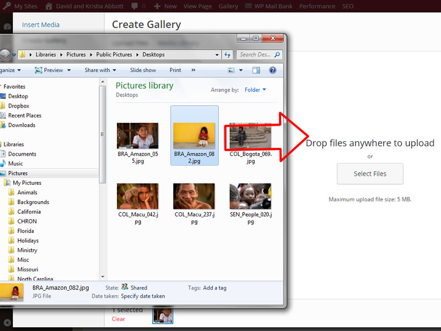Screen dimensions: 441x331
Task: Click Add a tag field
Action: 214,288
